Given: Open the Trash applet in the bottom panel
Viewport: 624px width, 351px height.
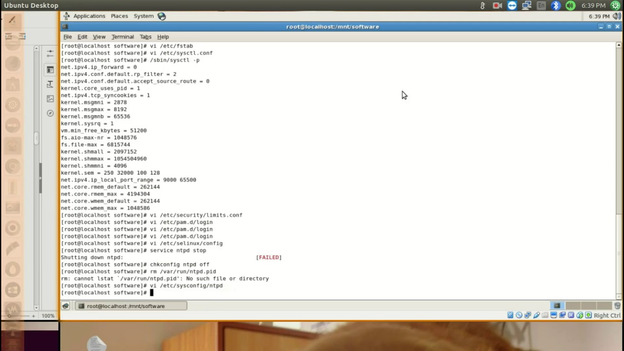Looking at the screenshot, I should (617, 306).
